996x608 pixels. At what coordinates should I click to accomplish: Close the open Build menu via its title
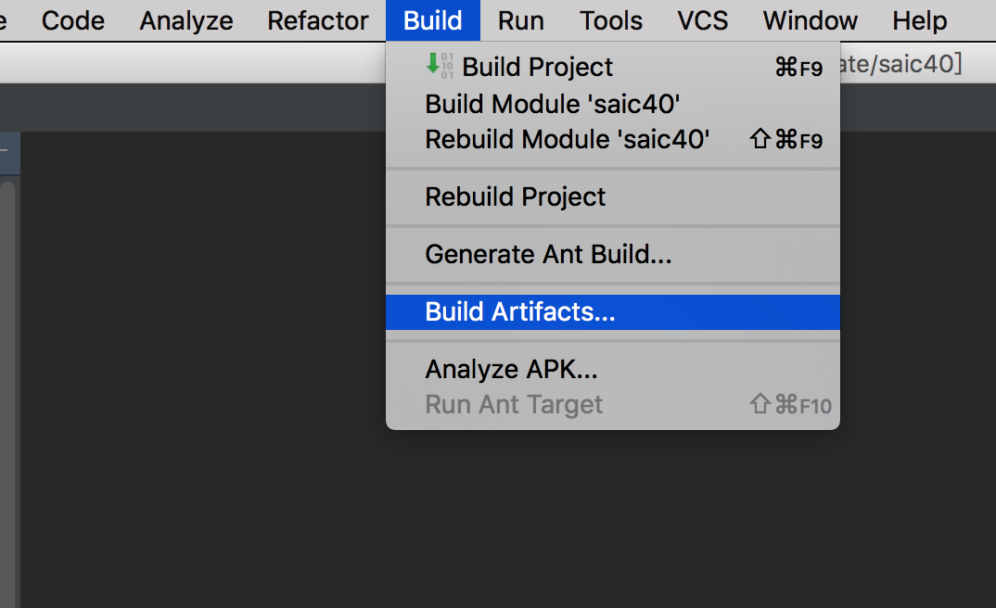(433, 20)
